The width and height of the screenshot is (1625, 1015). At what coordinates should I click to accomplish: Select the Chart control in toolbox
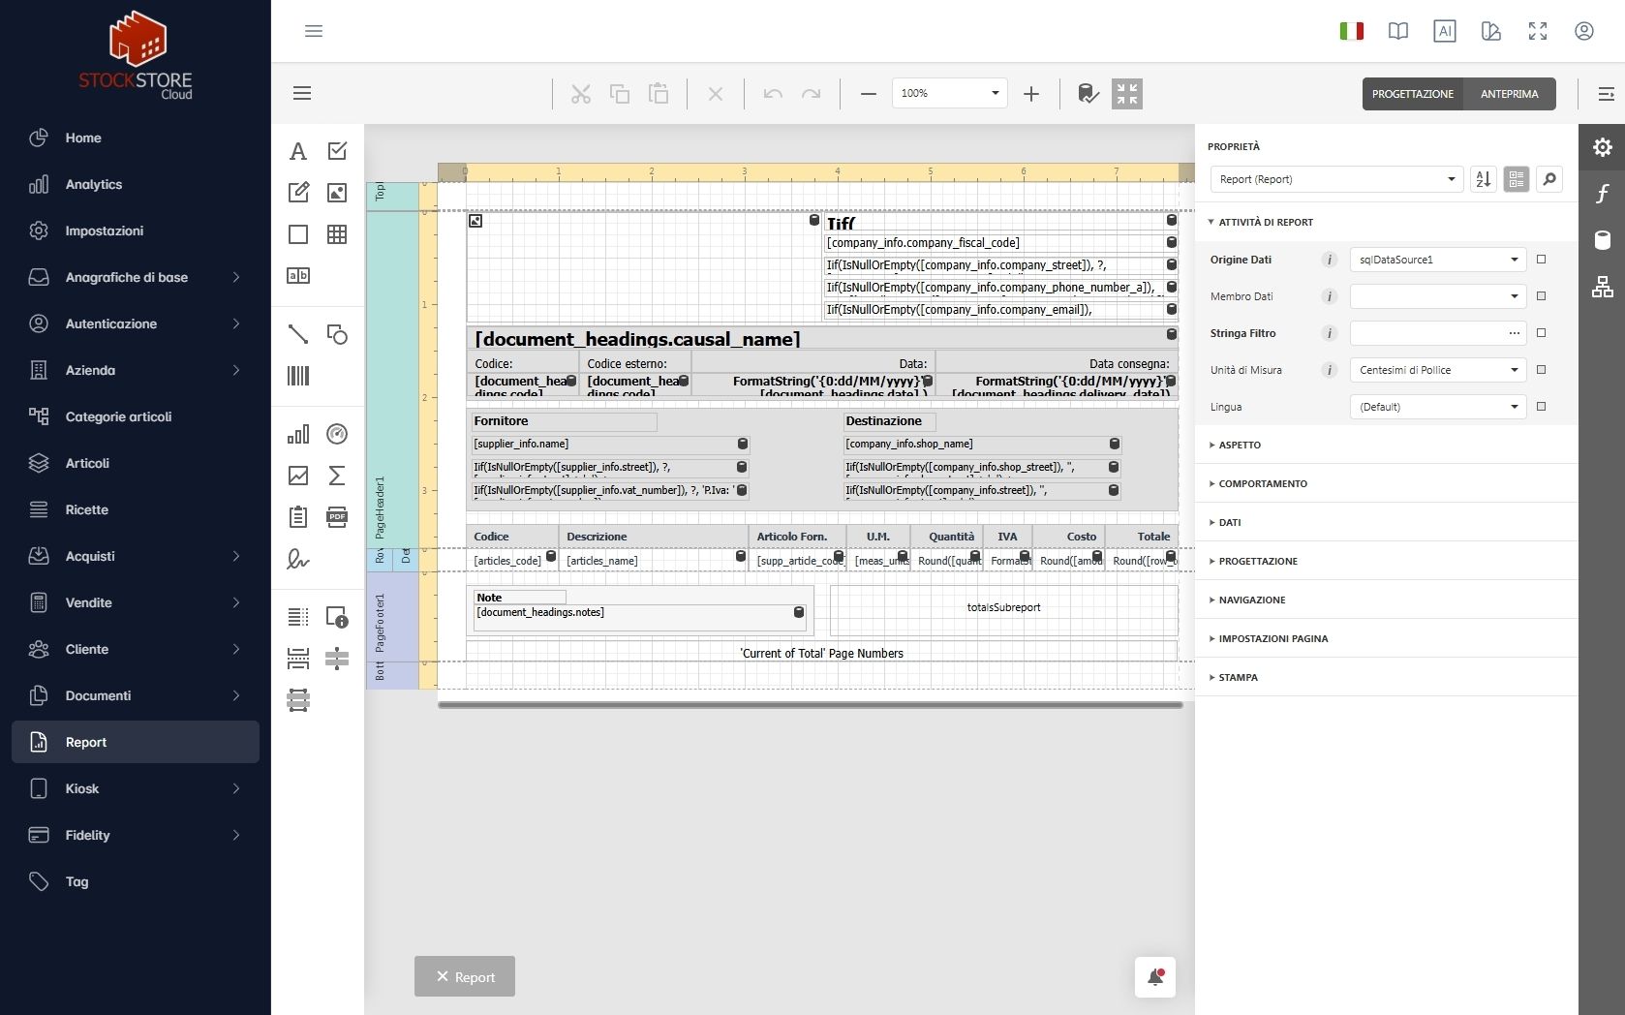click(298, 434)
